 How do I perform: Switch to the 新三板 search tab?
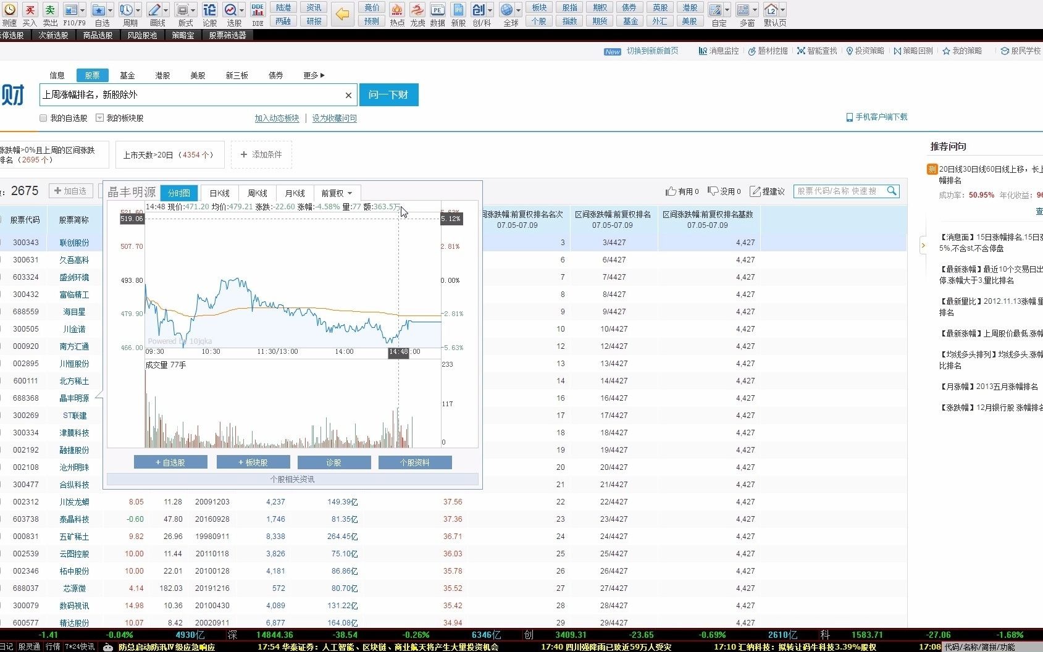(237, 75)
